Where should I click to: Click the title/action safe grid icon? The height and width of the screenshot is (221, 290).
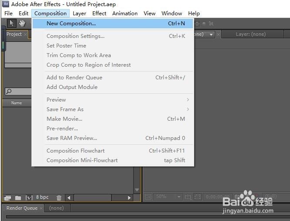[188, 197]
